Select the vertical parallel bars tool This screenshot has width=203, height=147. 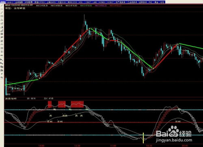coord(2,48)
